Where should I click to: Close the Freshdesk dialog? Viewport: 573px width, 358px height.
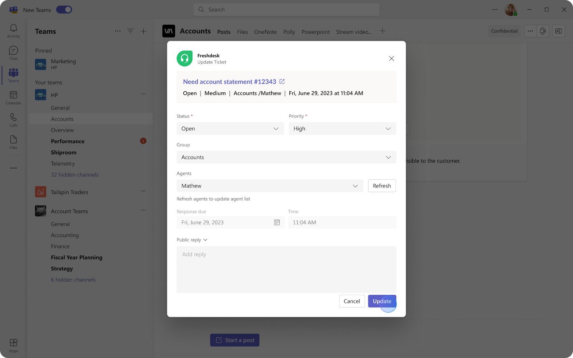[x=391, y=58]
